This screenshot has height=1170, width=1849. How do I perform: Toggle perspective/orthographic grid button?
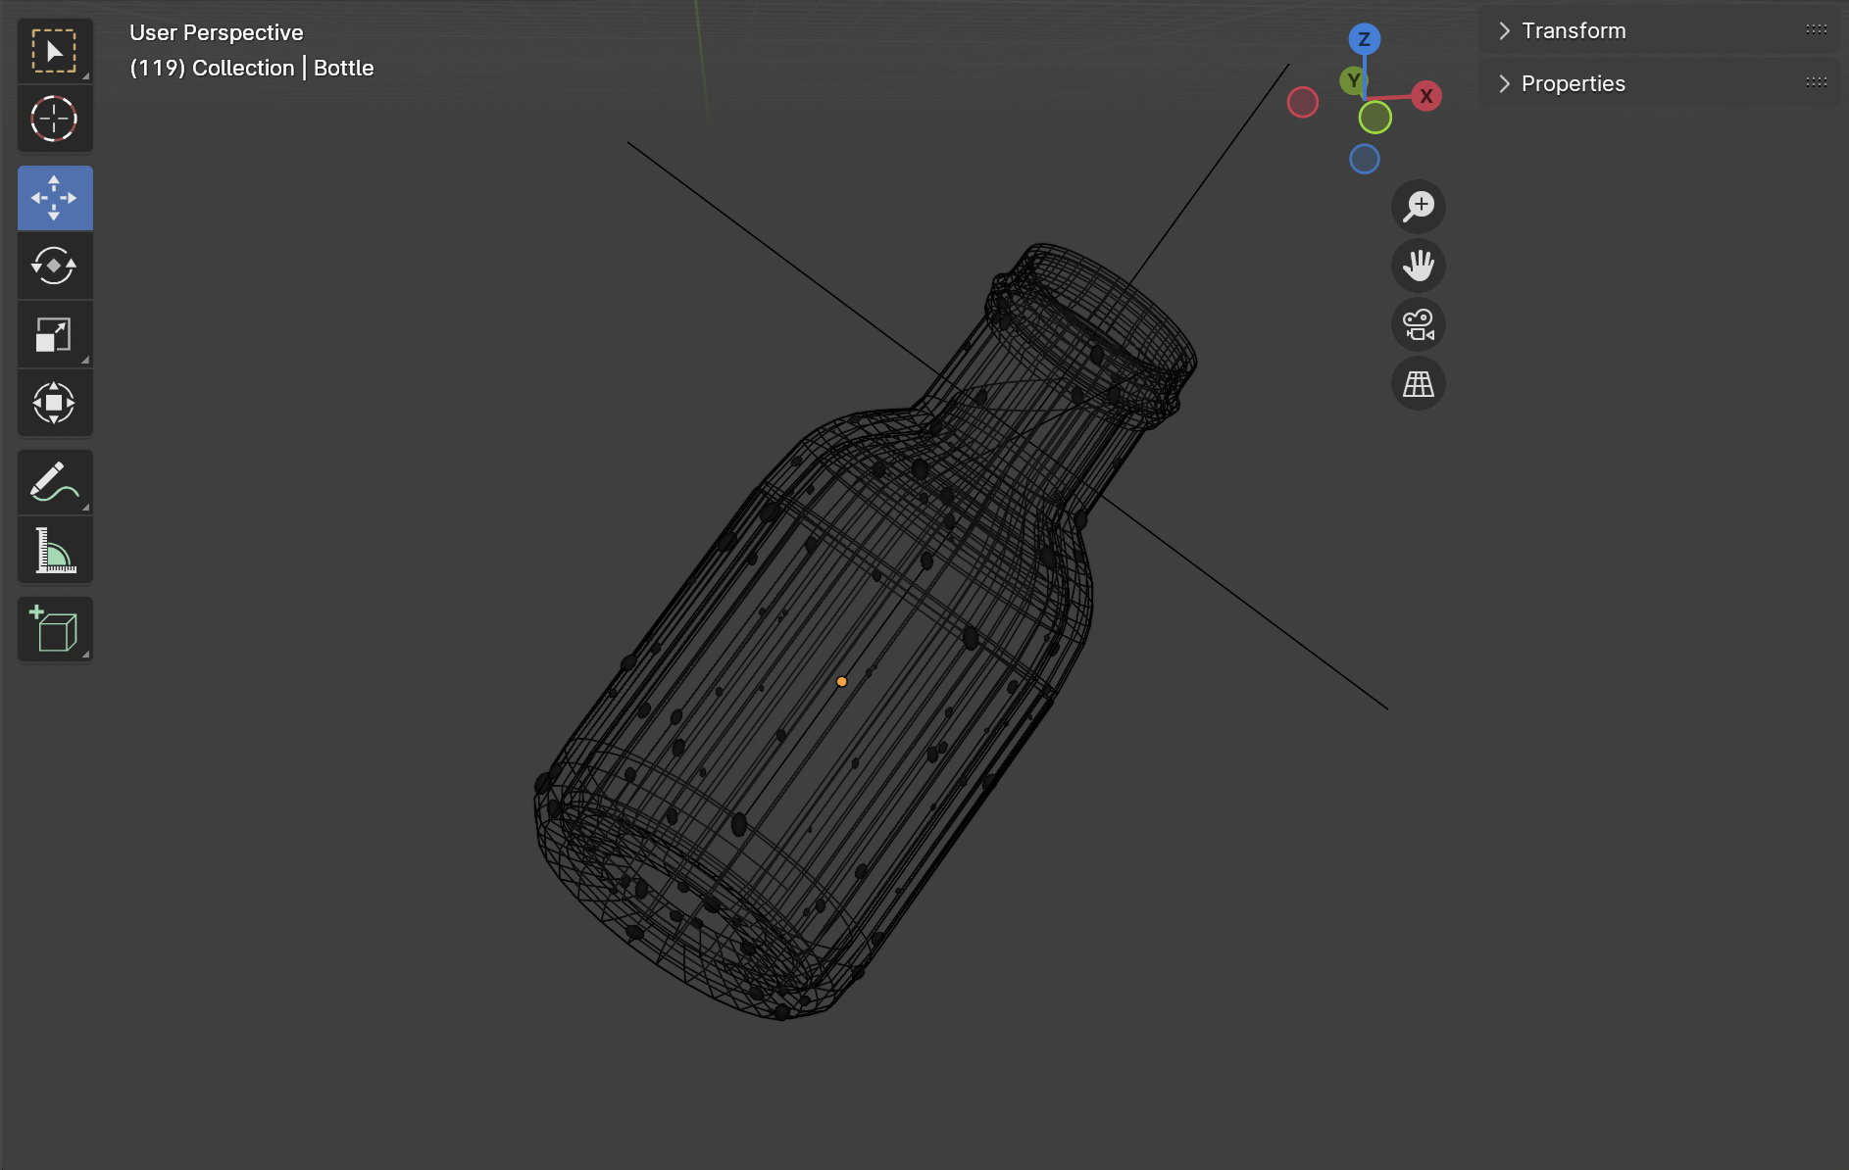1418,383
